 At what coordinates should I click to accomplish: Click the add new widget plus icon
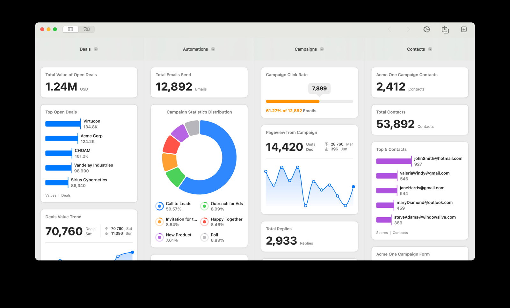tap(464, 29)
